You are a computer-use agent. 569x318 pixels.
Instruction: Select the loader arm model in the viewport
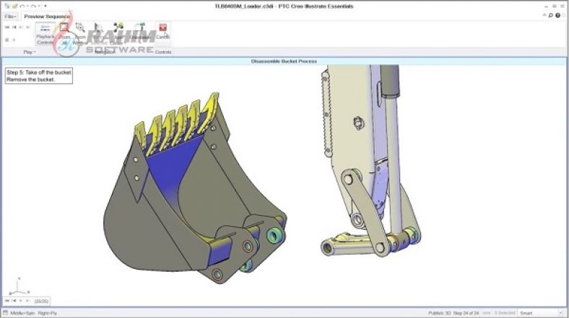click(370, 162)
